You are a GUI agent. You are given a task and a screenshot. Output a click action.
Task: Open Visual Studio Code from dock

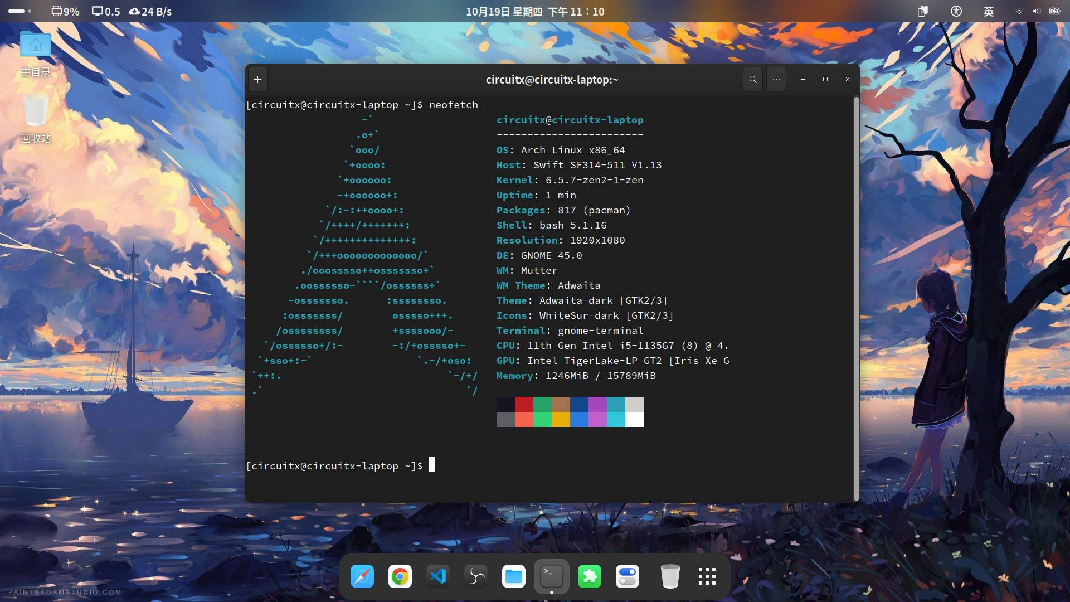pos(438,576)
